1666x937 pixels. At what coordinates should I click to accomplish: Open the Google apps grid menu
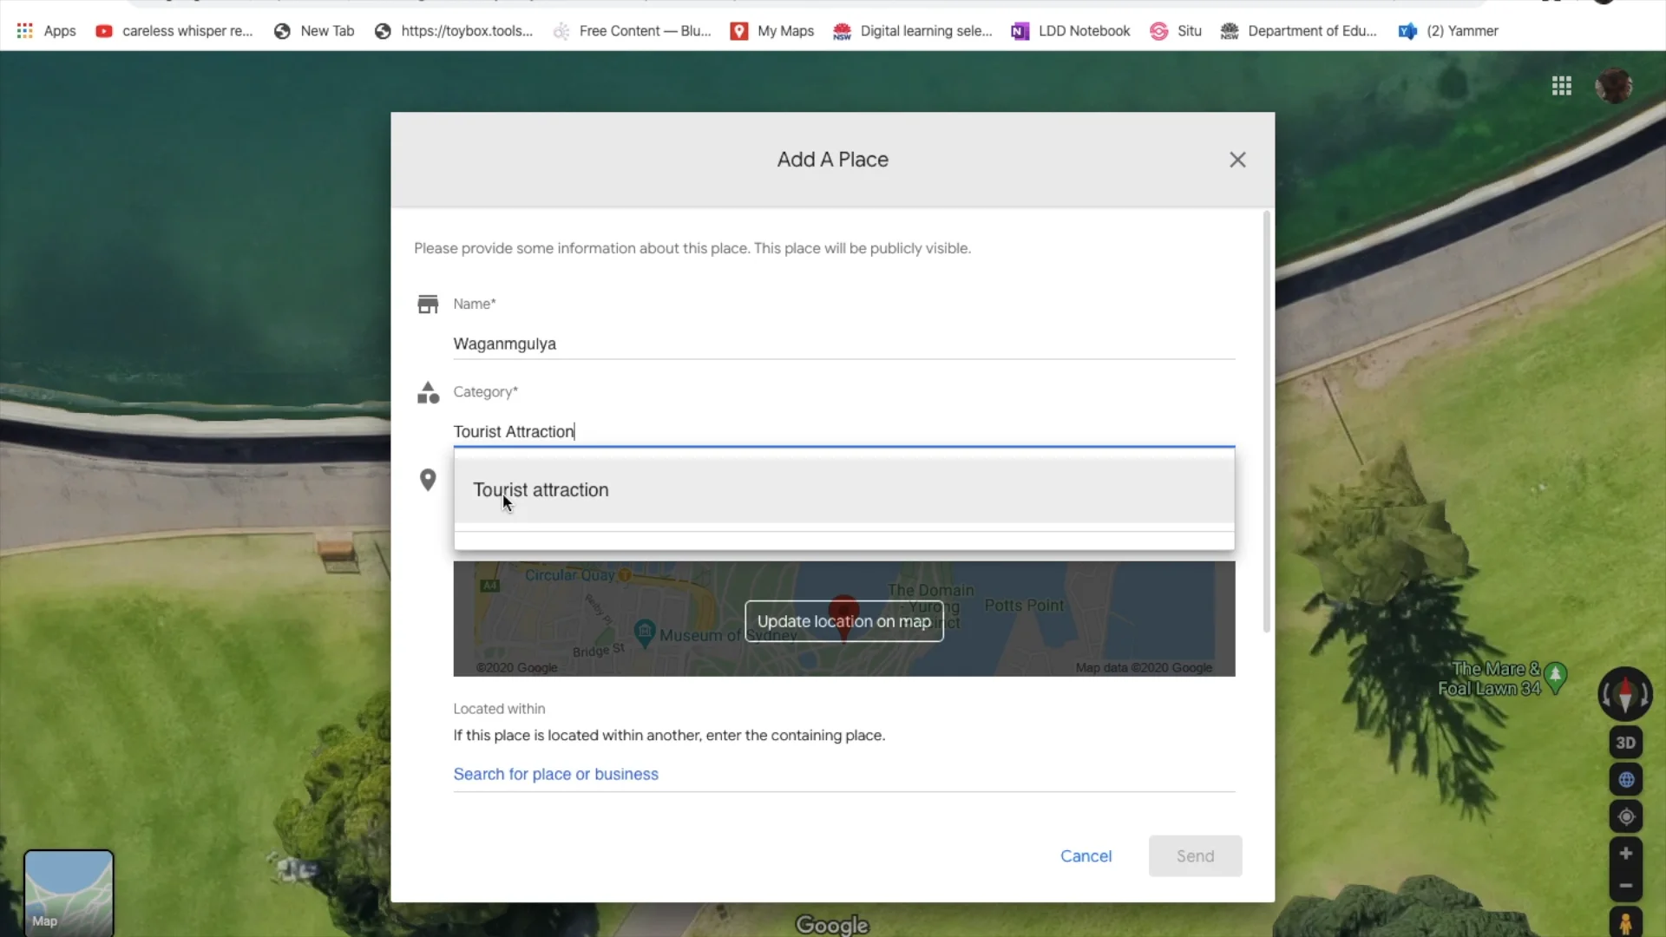tap(1561, 85)
